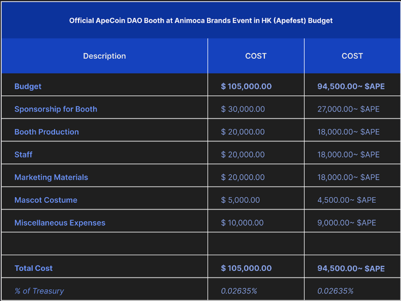The width and height of the screenshot is (401, 301).
Task: Click the $ 30,000.00 sponsorship cost cell
Action: point(243,109)
